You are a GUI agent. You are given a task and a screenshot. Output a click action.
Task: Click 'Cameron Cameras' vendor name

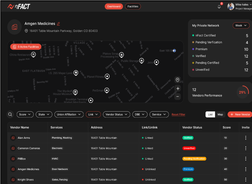tap(29, 148)
